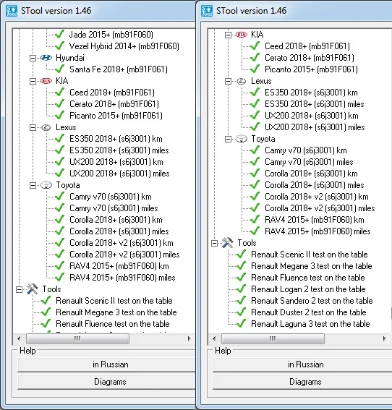
Task: Select Corolla 2018+ (s6j3001) miles in right window
Action: click(x=314, y=185)
